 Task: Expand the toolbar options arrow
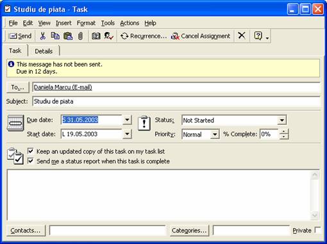[x=267, y=38]
